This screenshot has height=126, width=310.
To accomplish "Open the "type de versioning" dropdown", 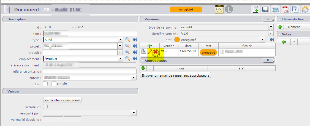I will pyautogui.click(x=270, y=27).
